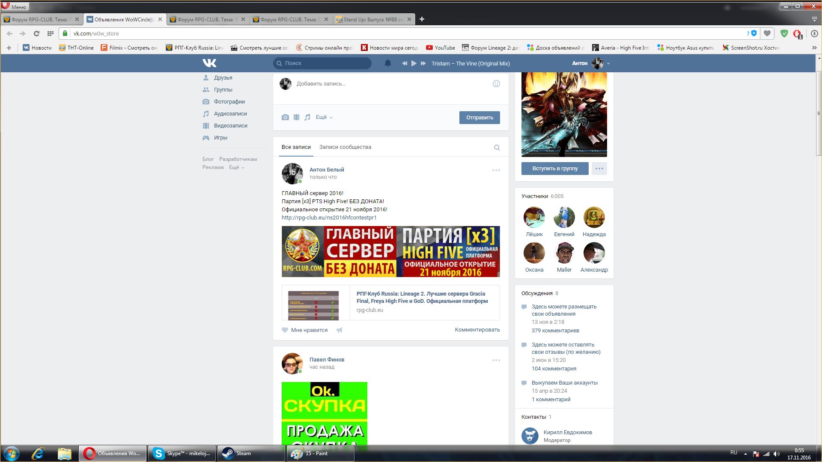The height and width of the screenshot is (462, 822).
Task: Attach a video with film icon
Action: click(x=296, y=117)
